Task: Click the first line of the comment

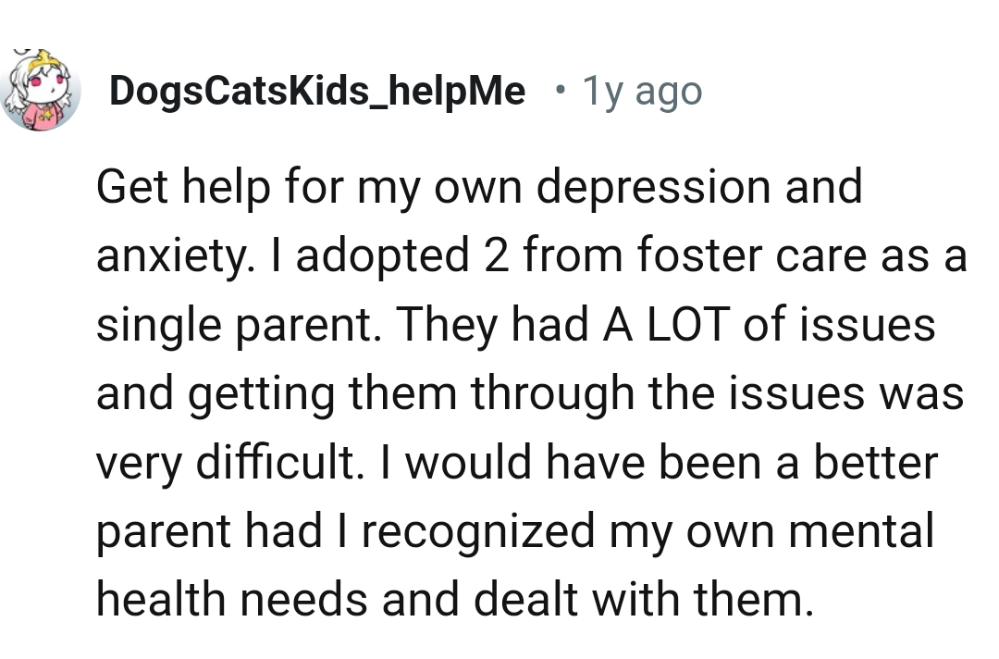Action: pyautogui.click(x=479, y=186)
